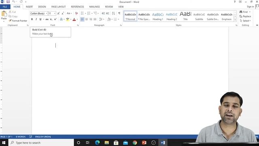
Task: Toggle Bold formatting button
Action: point(32,19)
